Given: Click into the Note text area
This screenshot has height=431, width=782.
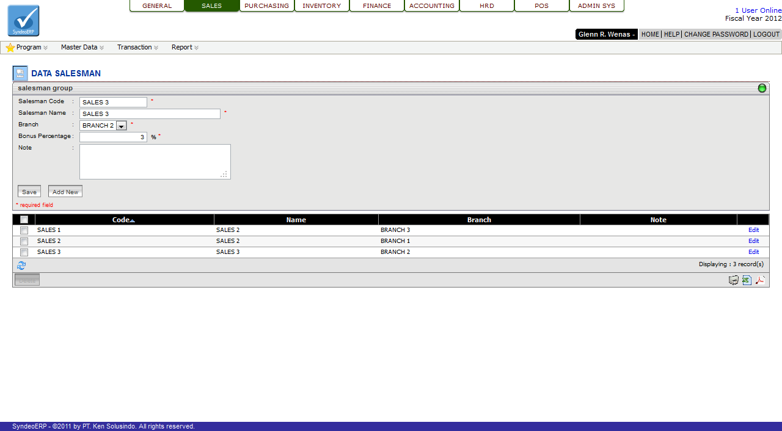Looking at the screenshot, I should click(x=155, y=162).
